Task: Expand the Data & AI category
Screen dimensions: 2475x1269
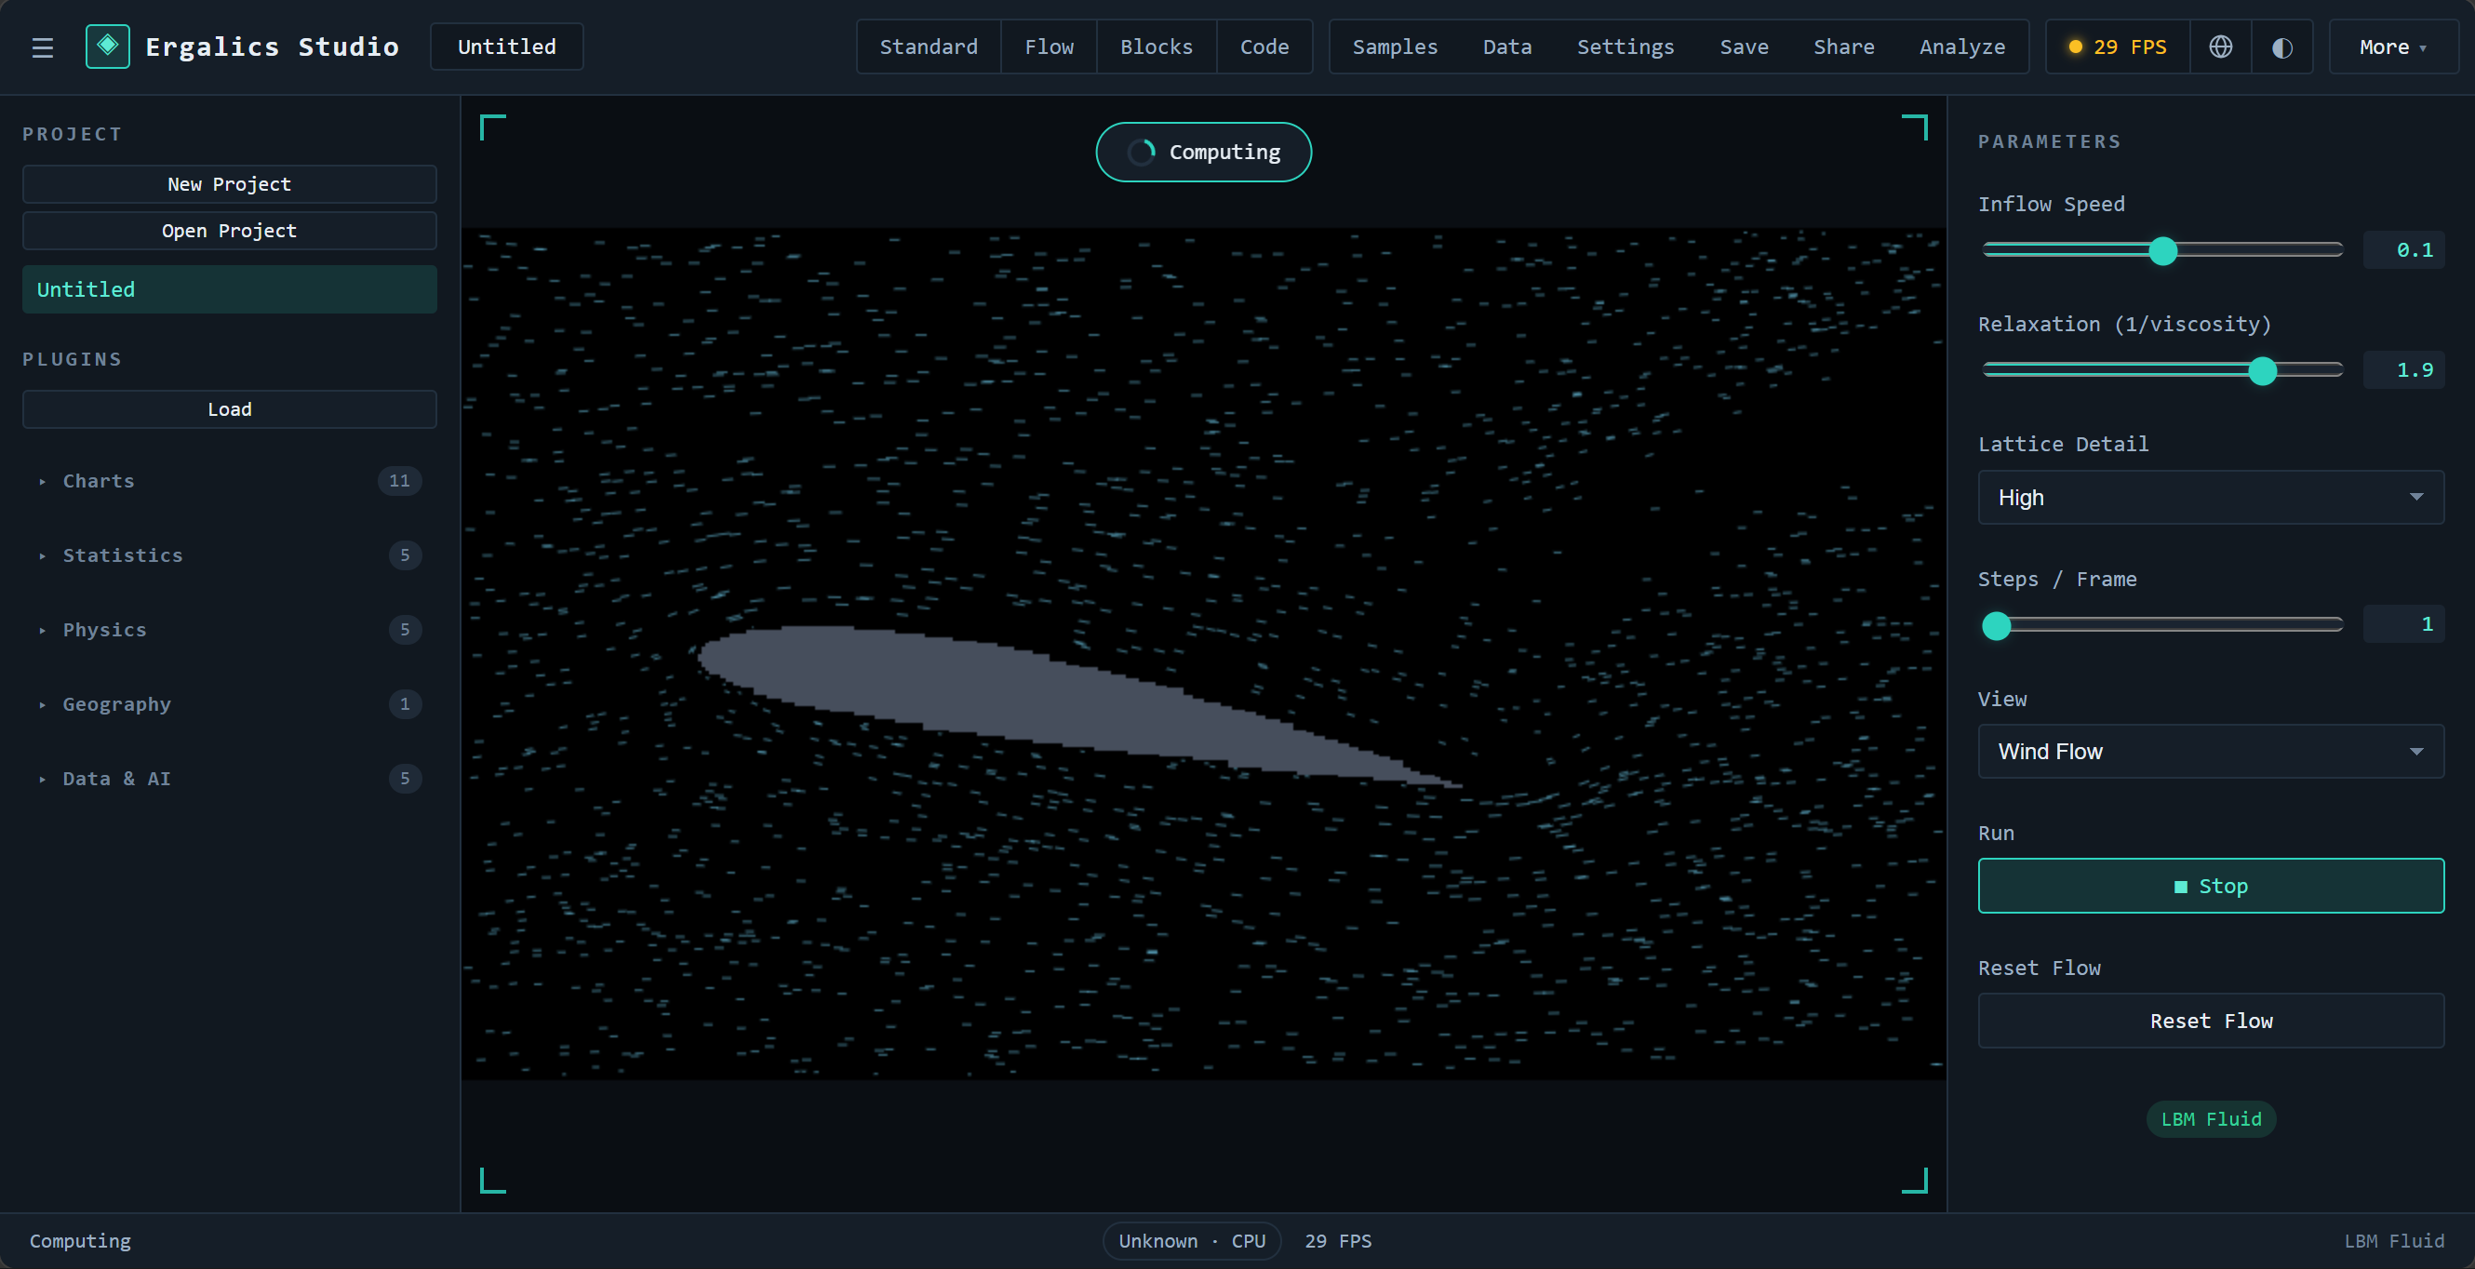Action: coord(229,779)
